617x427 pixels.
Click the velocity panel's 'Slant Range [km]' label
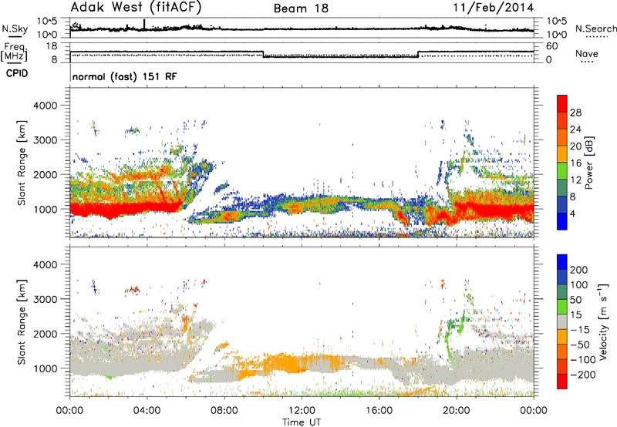[22, 322]
